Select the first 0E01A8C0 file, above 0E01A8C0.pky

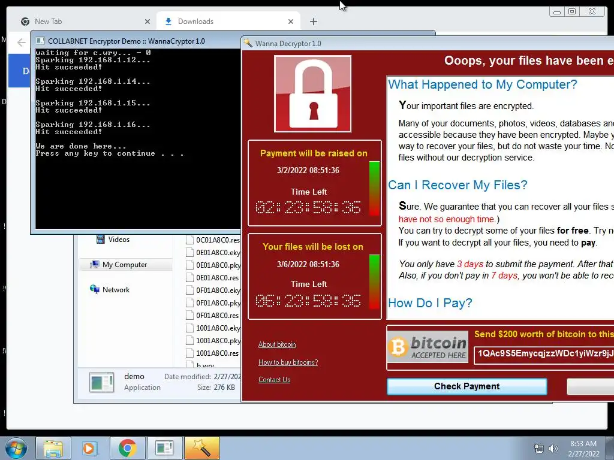point(213,252)
